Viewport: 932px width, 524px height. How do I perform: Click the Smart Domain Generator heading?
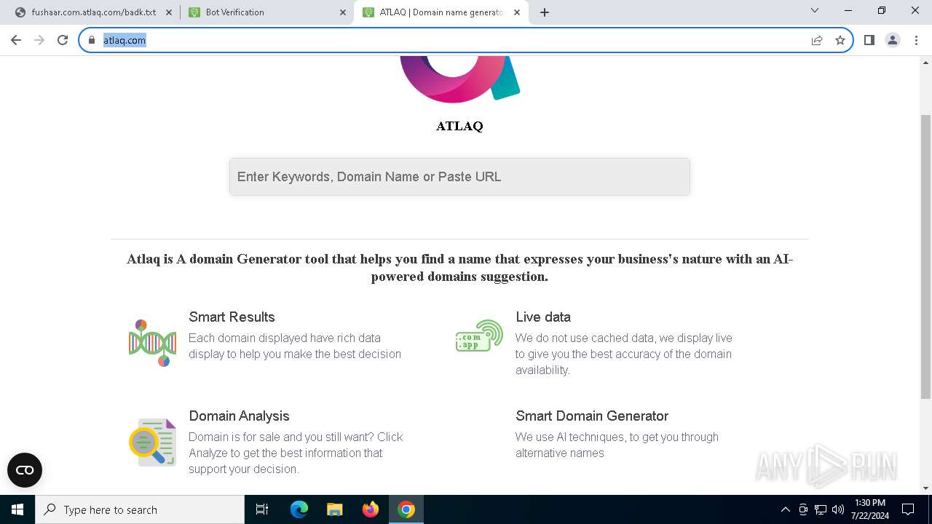592,416
